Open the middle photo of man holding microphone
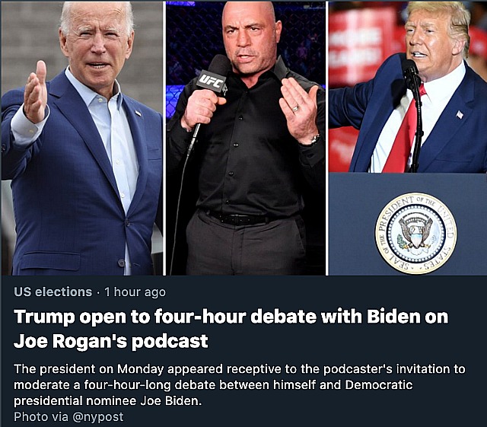The height and width of the screenshot is (427, 487). click(x=246, y=139)
